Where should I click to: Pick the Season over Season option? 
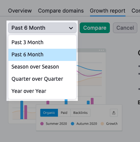[x=42, y=67]
